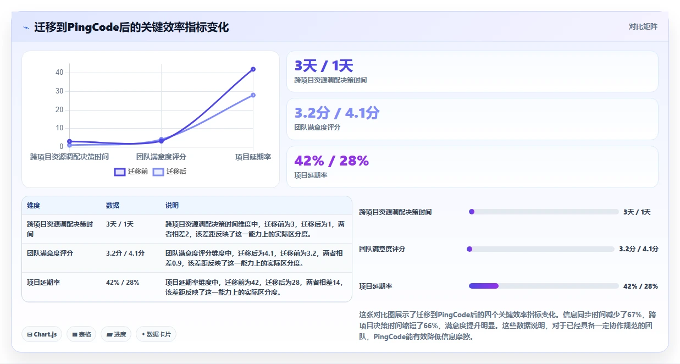This screenshot has height=364, width=680.
Task: Click the 3天 / 1天 value beside progress bar
Action: click(637, 212)
